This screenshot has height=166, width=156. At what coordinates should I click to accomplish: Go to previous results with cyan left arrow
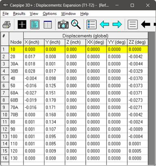(104, 24)
